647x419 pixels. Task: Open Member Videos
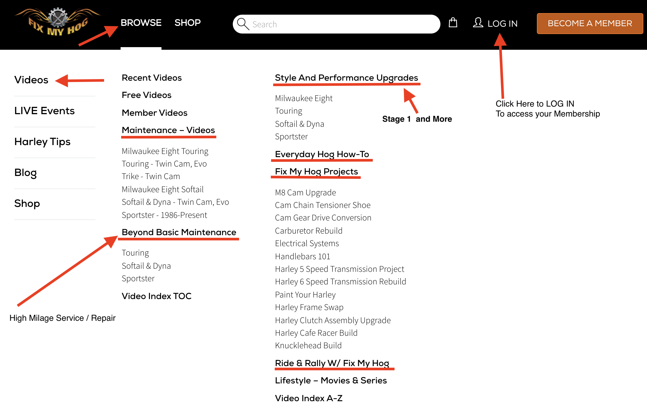[155, 113]
